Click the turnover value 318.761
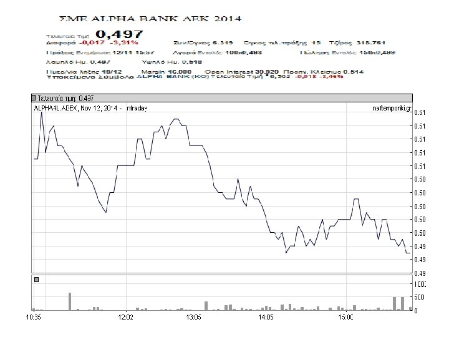 (371, 42)
